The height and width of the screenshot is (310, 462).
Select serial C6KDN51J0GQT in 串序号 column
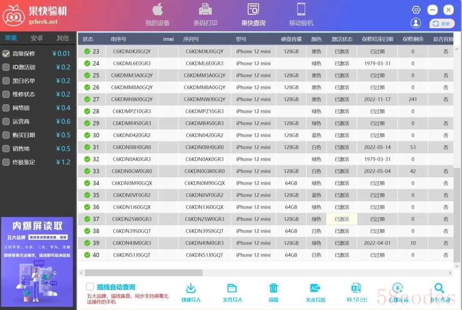[x=132, y=255]
